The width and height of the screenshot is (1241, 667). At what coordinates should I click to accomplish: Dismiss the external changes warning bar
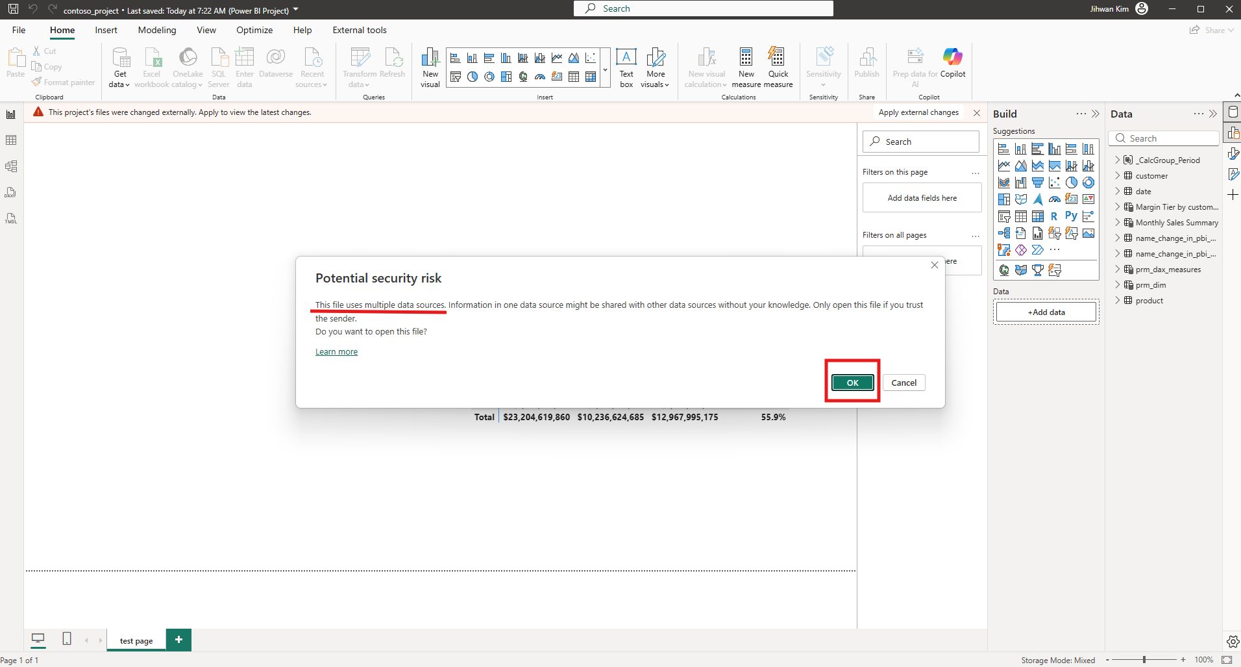tap(977, 113)
